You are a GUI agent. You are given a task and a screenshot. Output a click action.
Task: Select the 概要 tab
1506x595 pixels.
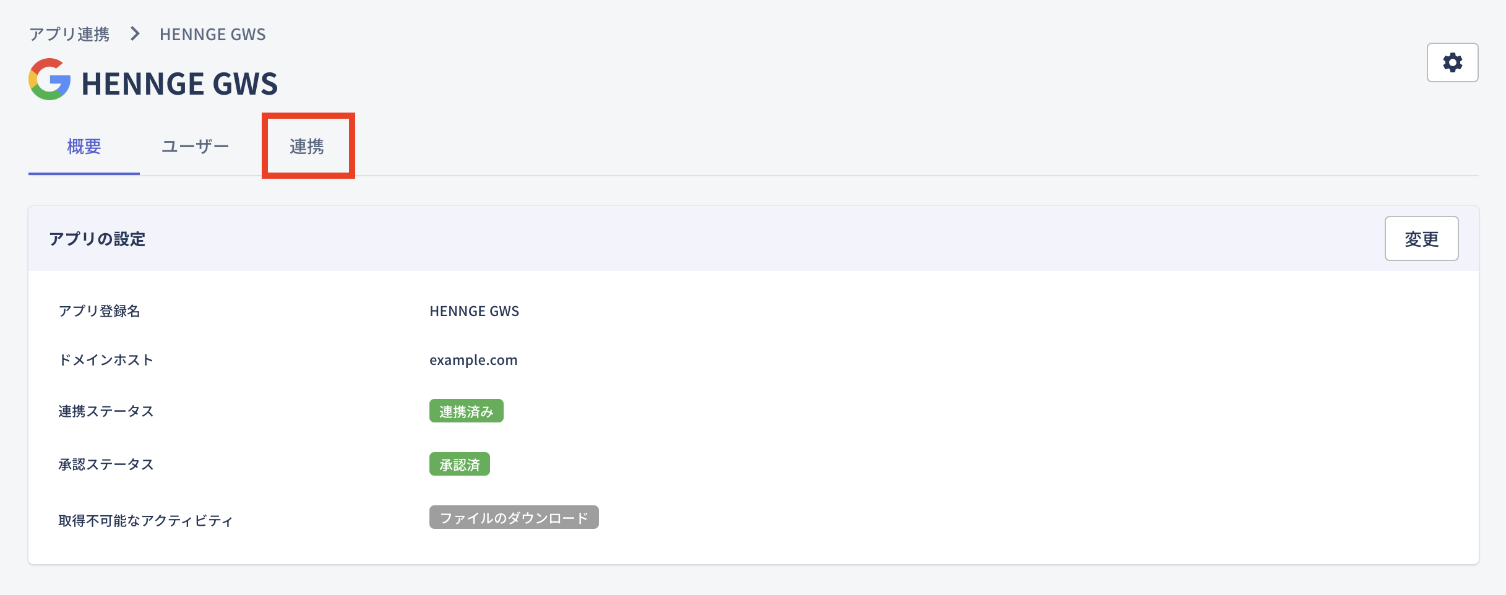tap(84, 147)
